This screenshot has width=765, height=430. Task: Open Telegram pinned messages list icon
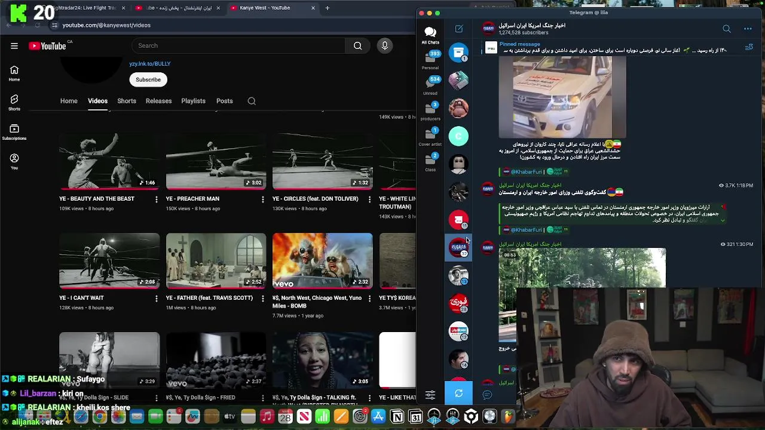click(x=749, y=47)
